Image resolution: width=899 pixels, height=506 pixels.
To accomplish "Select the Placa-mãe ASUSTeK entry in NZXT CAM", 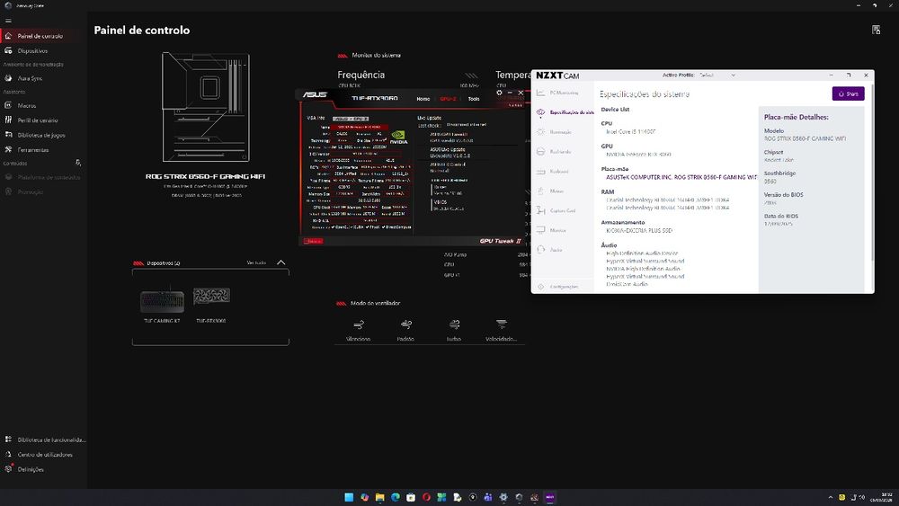I will pyautogui.click(x=681, y=178).
